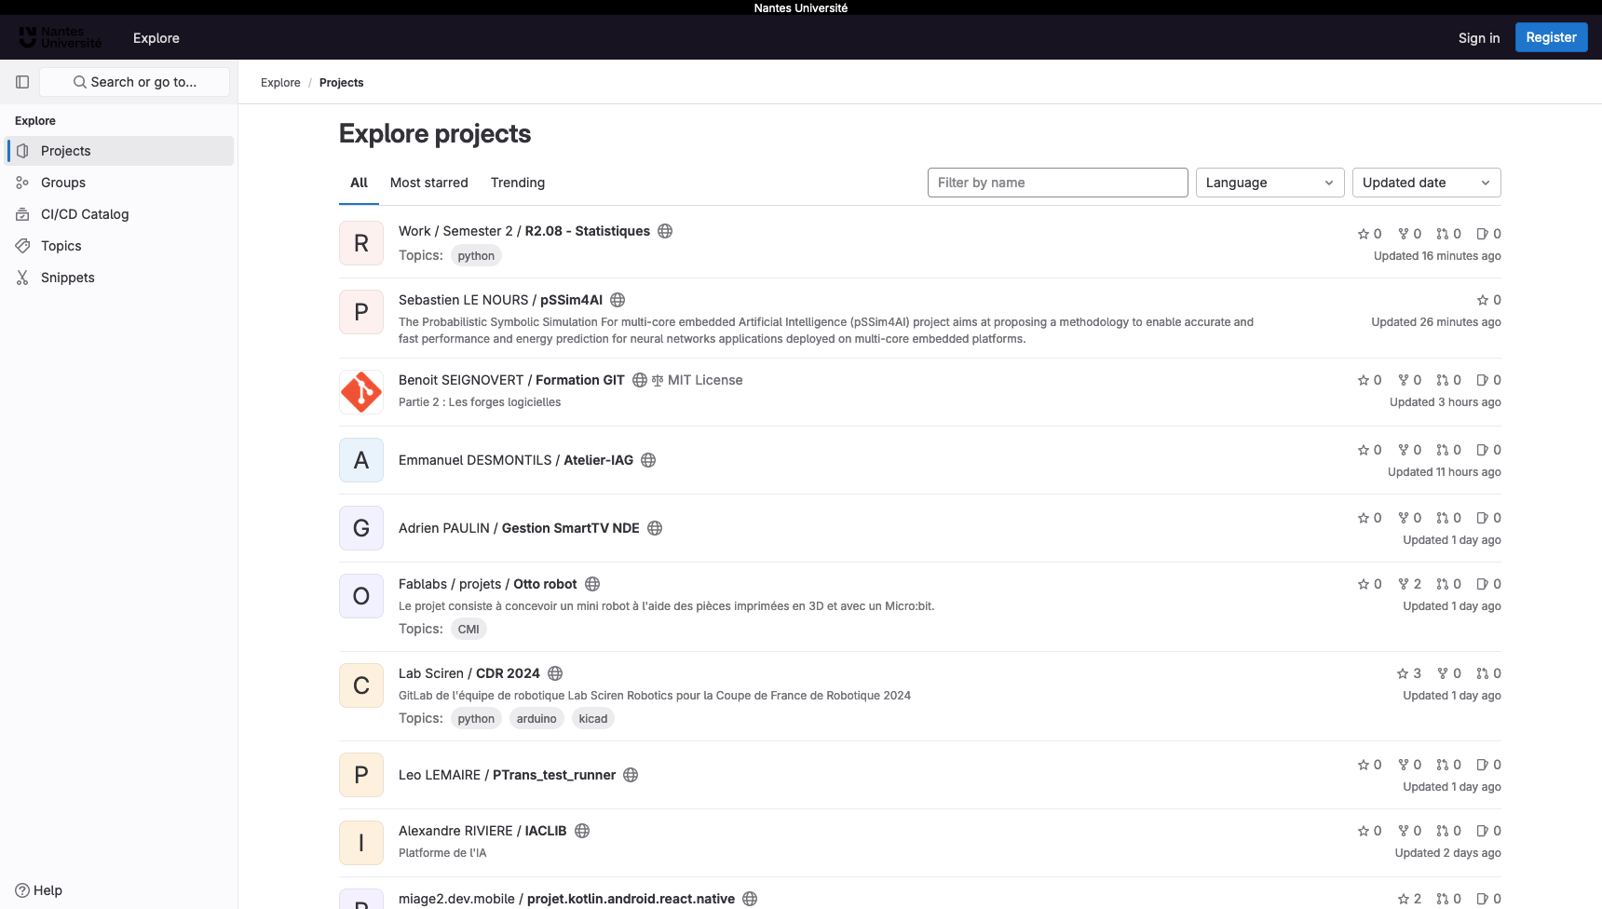The height and width of the screenshot is (909, 1602).
Task: Click the C avatar for CDR 2024
Action: tap(361, 685)
